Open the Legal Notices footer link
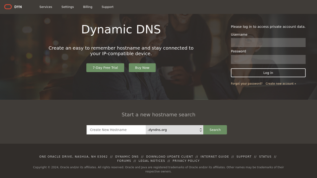This screenshot has width=317, height=178. click(x=152, y=161)
